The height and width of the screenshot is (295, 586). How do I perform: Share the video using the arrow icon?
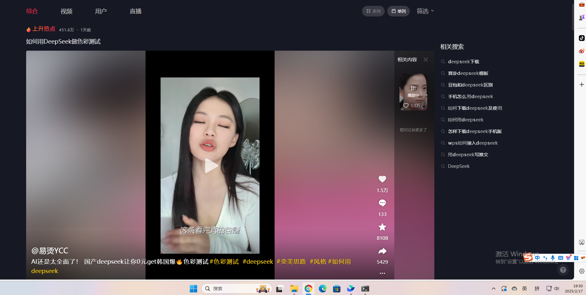coord(382,251)
